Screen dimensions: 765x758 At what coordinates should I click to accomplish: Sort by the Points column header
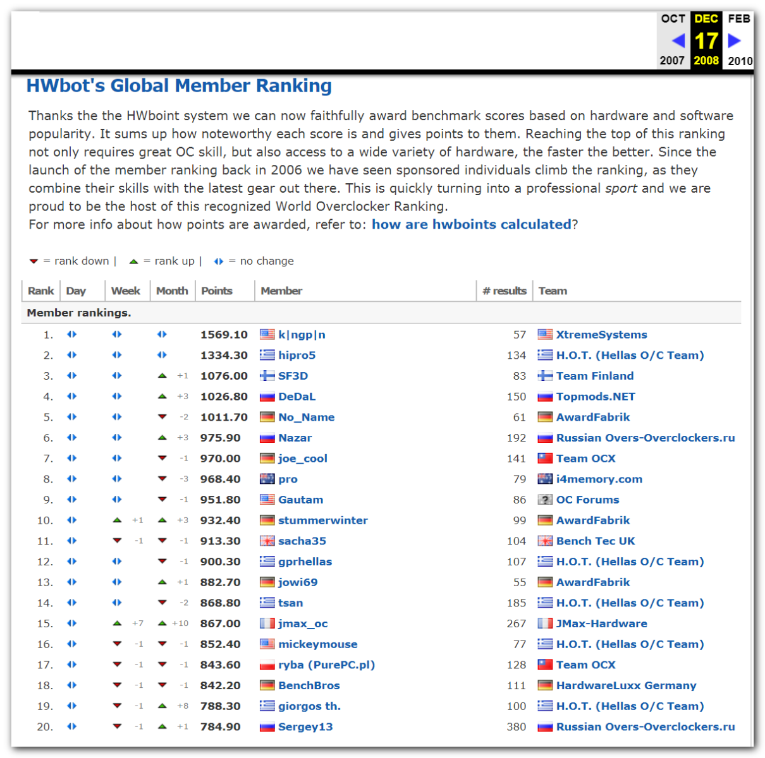tap(217, 291)
